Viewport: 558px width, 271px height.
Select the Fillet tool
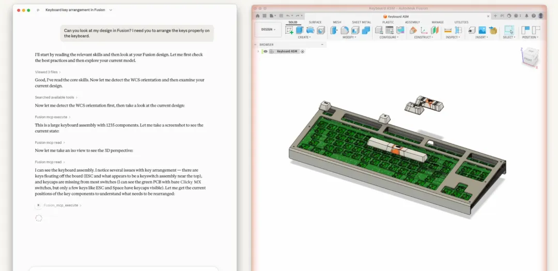(345, 31)
